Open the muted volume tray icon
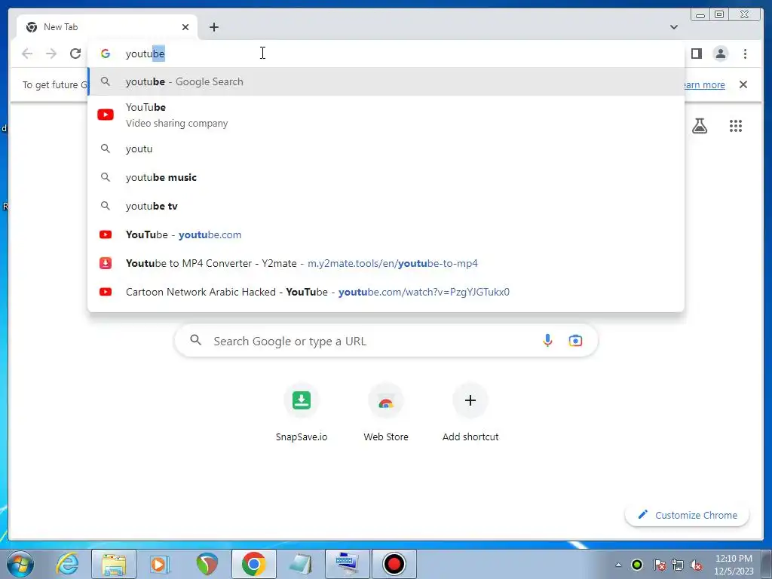Screen dimensions: 772x579 [x=696, y=565]
